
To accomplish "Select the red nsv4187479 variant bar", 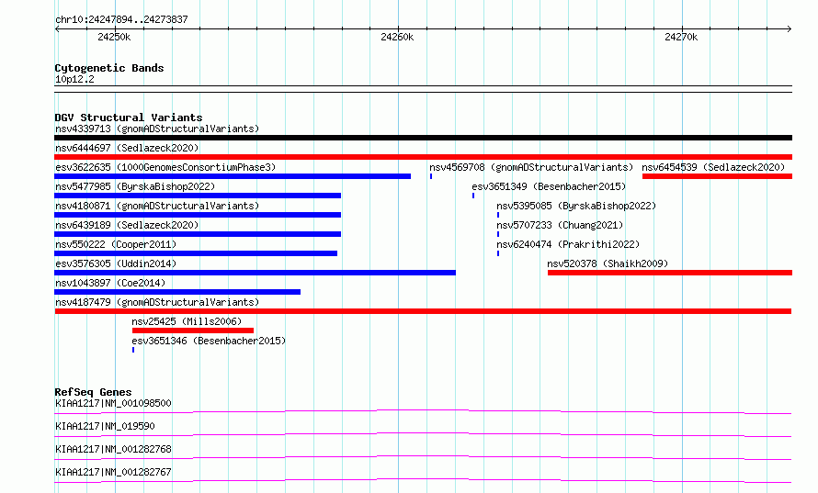I will tap(423, 311).
